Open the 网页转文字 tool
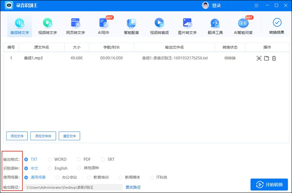The image size is (292, 193). [75, 26]
